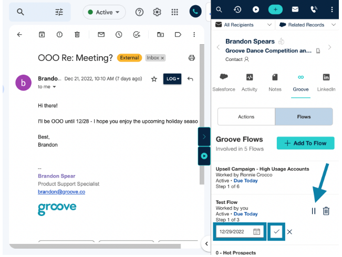Switch to the Activity tab
The width and height of the screenshot is (342, 257).
[x=250, y=83]
